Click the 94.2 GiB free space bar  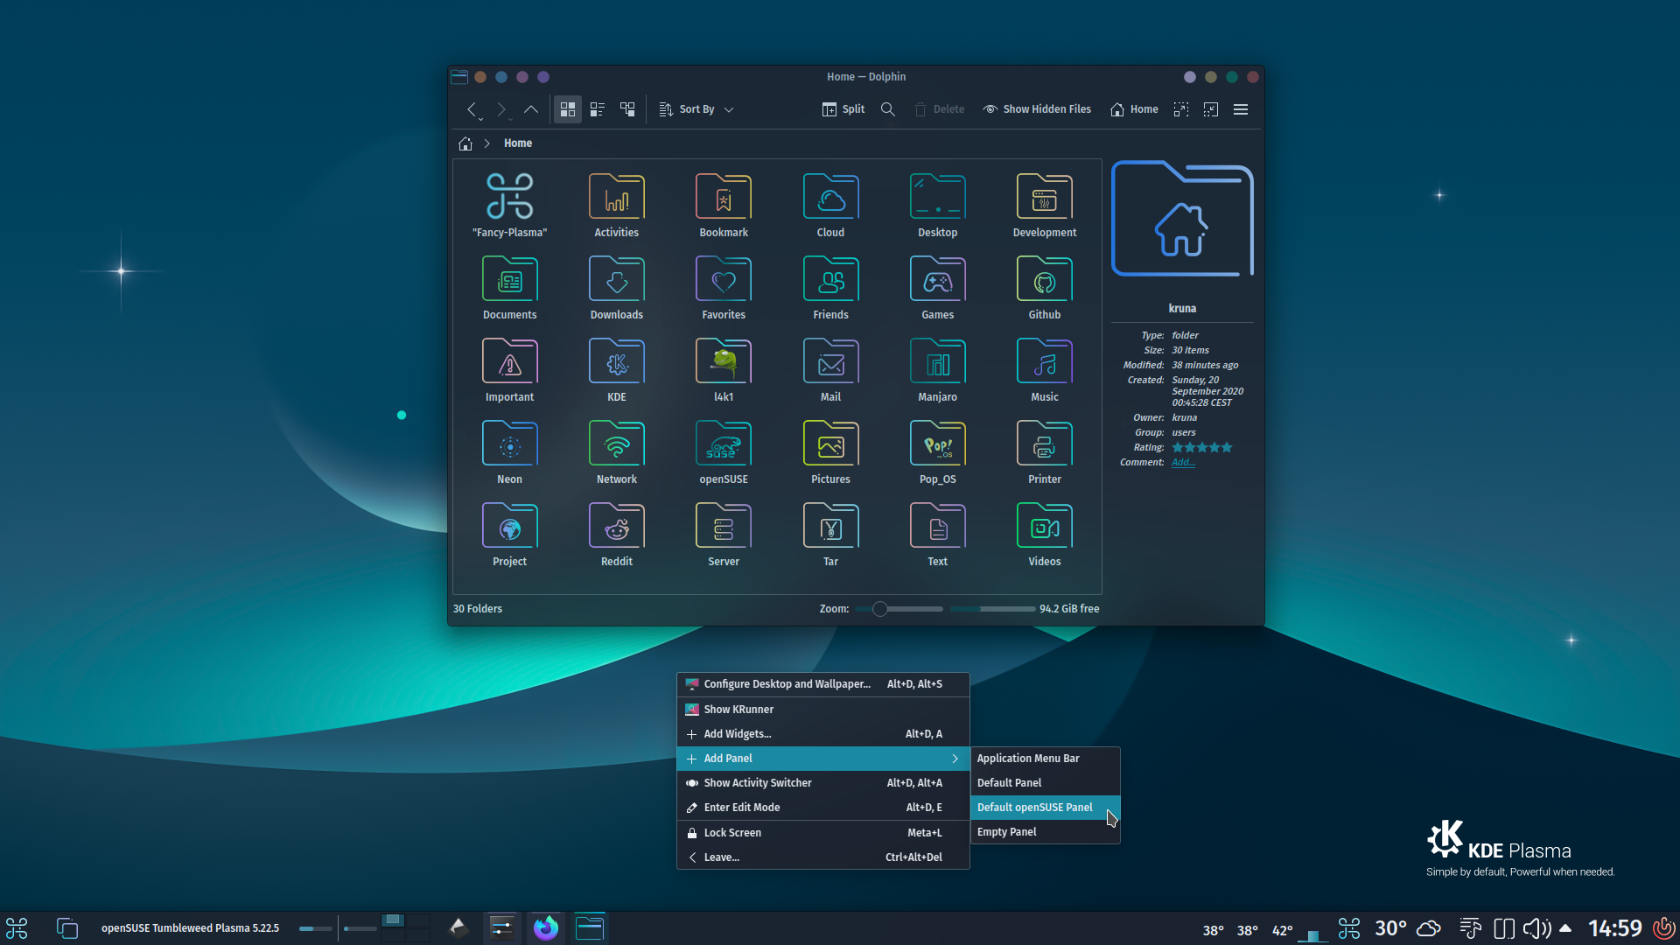pos(992,609)
